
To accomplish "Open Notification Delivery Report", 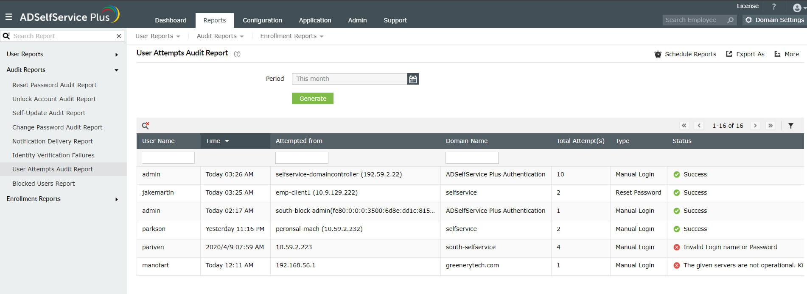I will pos(53,141).
